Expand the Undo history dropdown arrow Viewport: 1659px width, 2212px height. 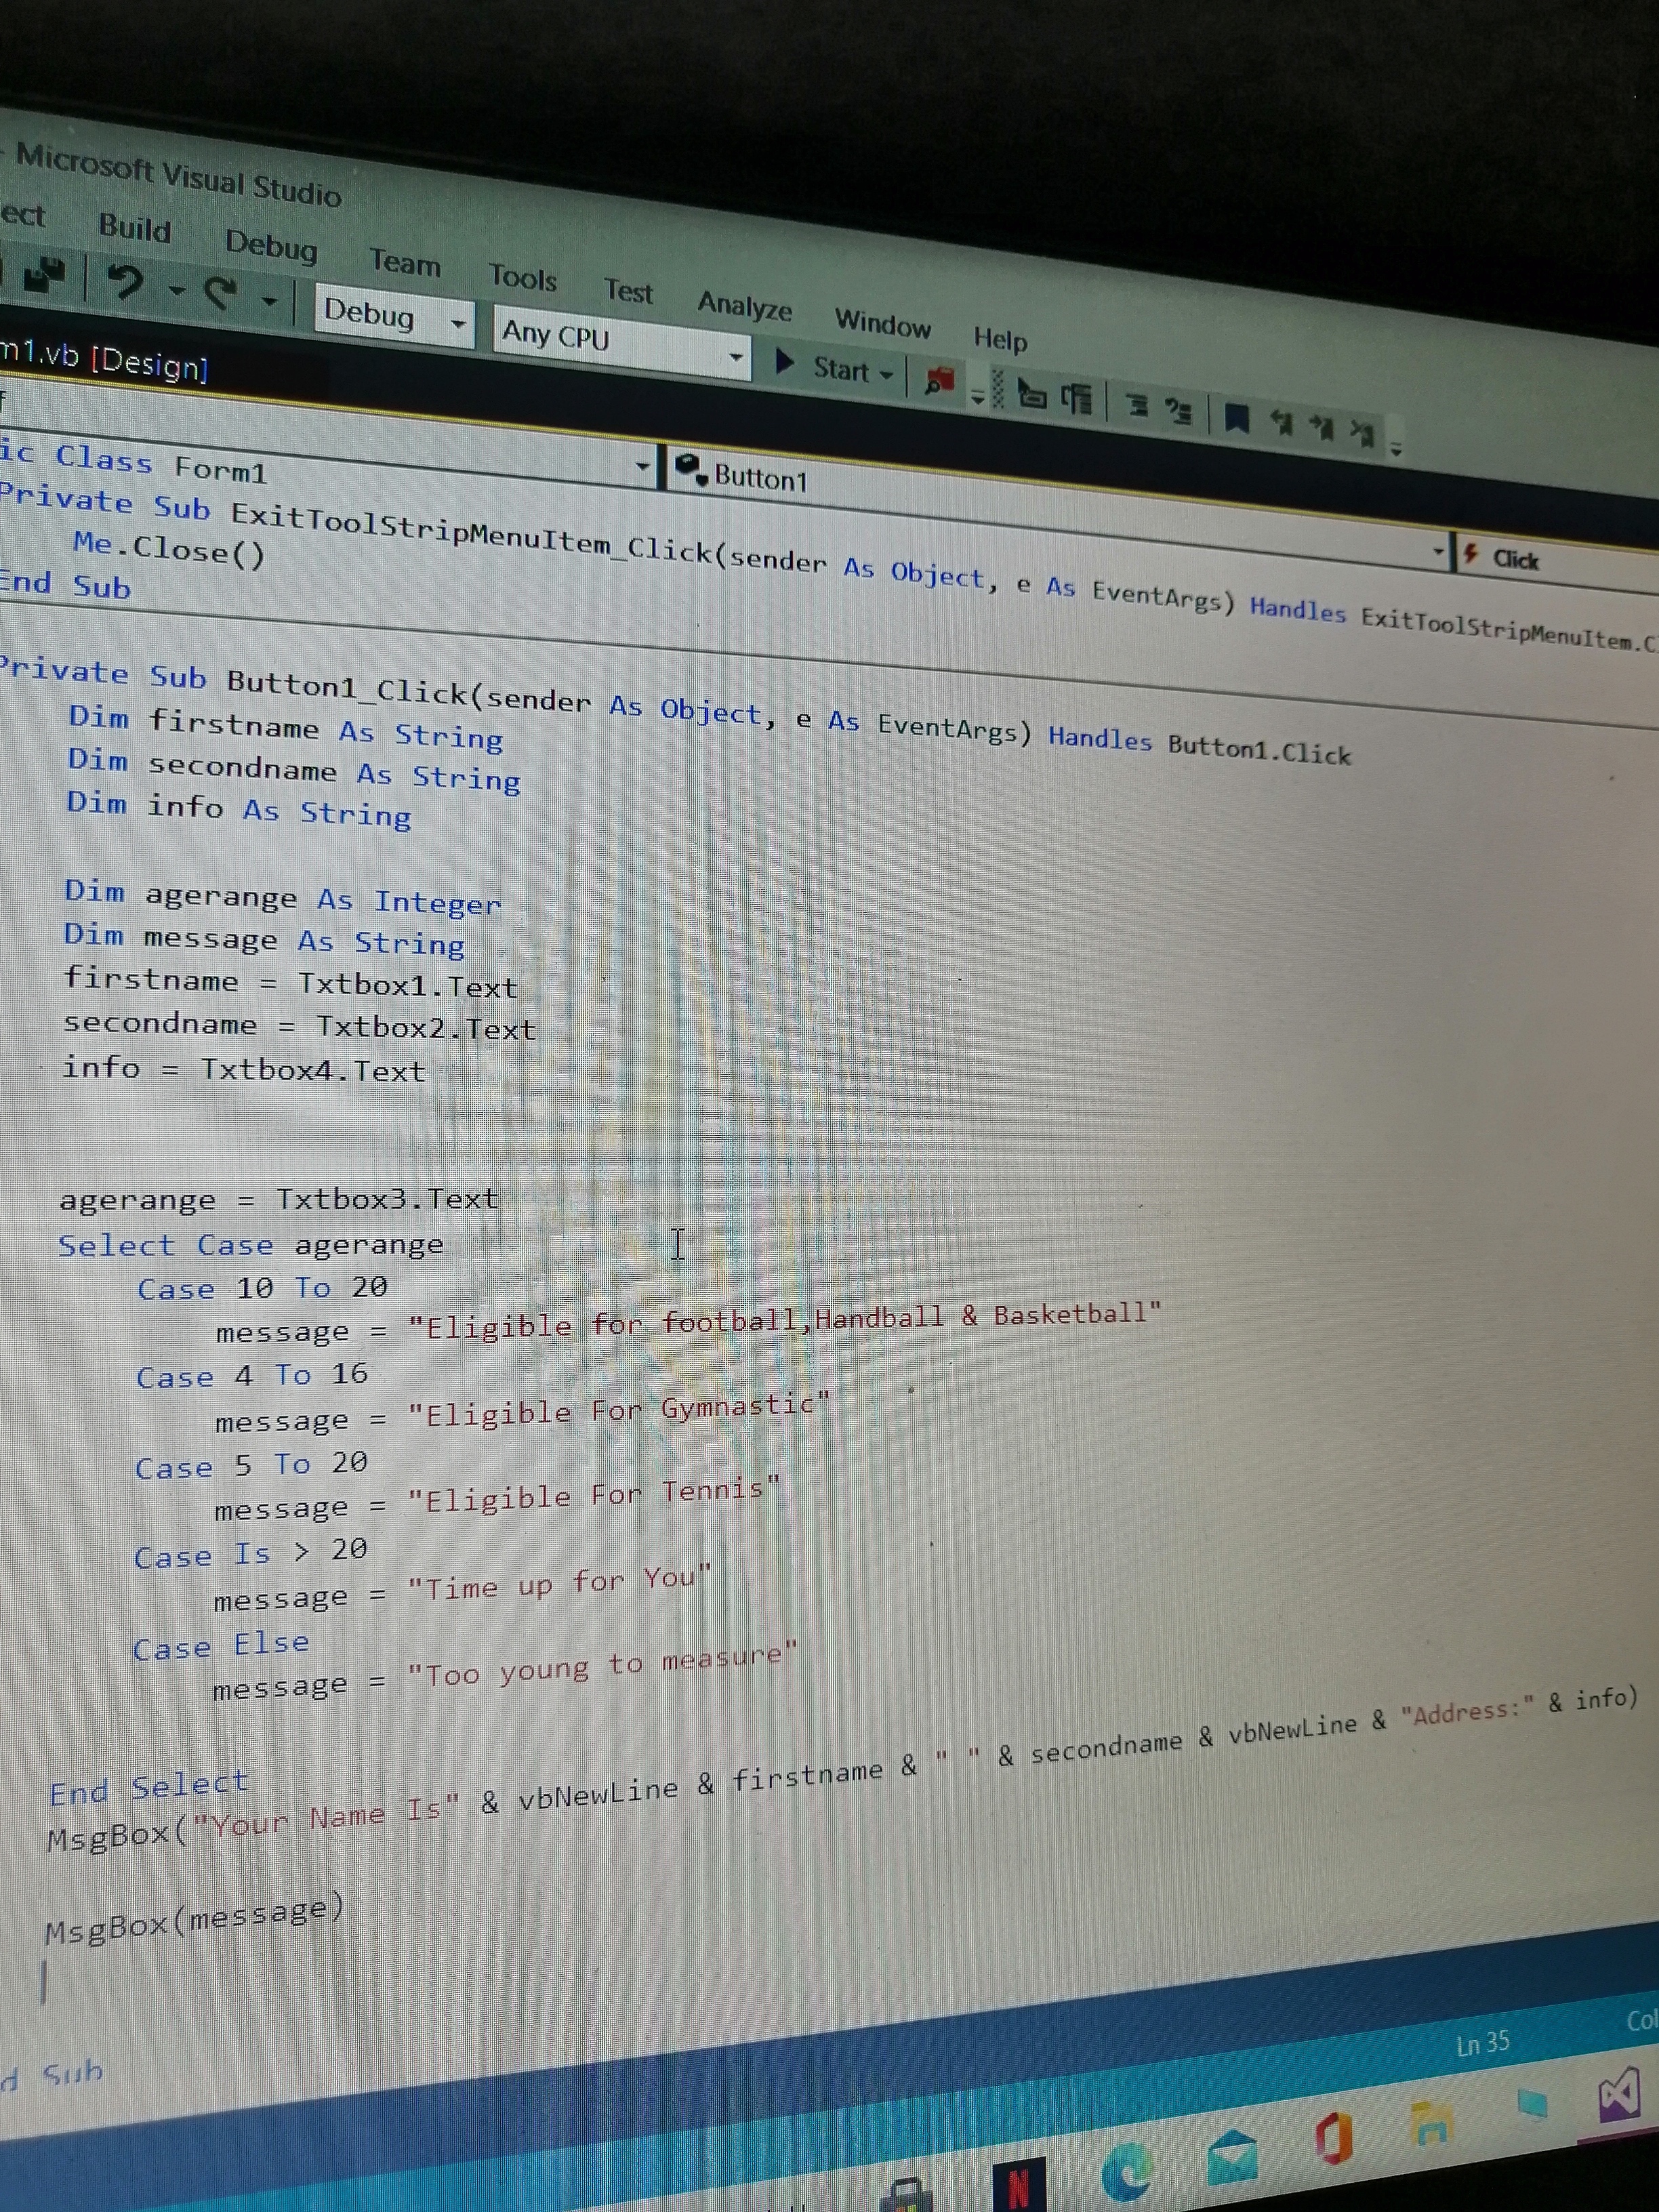click(176, 290)
